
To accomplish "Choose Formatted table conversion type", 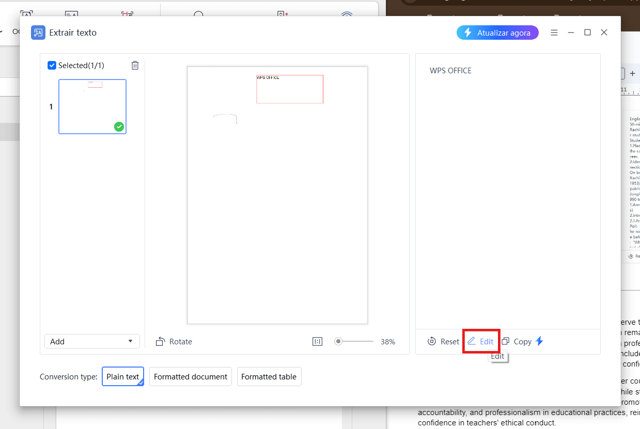I will (269, 377).
